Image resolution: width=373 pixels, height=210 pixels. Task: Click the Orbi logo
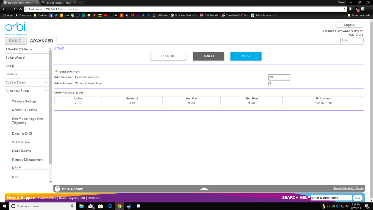coord(16,28)
